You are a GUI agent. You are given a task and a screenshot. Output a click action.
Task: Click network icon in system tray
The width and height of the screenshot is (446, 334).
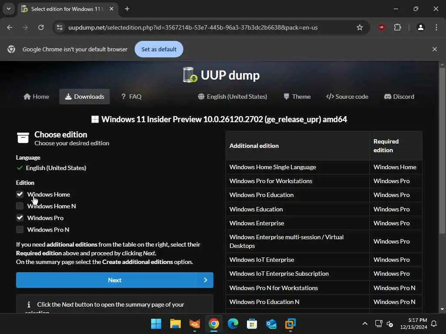[378, 324]
